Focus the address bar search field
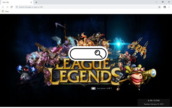Image resolution: width=172 pixels, height=108 pixels. (x=88, y=7)
